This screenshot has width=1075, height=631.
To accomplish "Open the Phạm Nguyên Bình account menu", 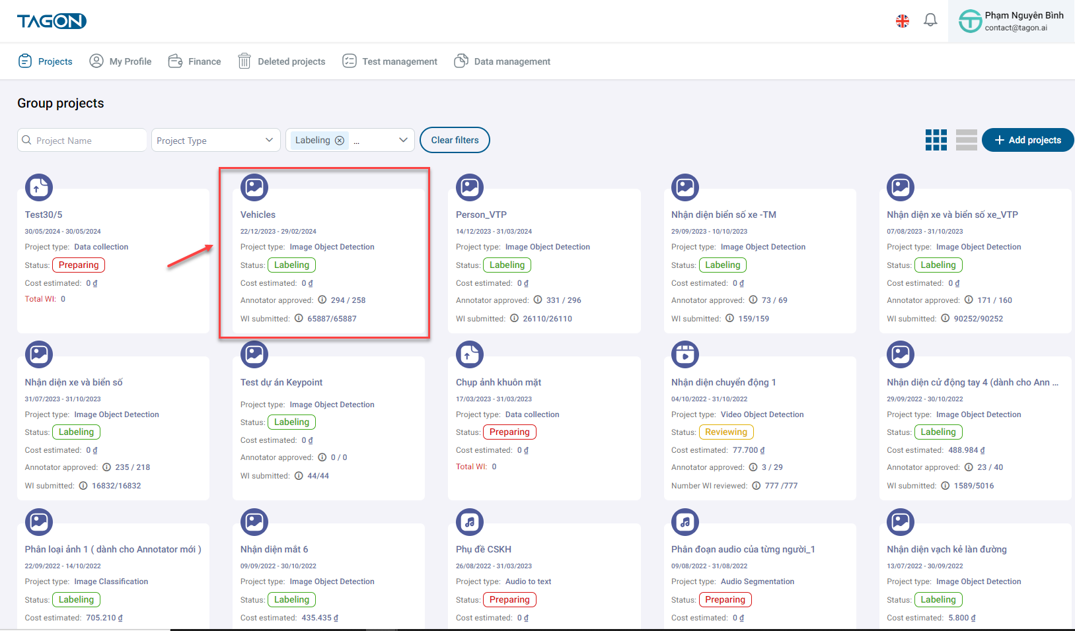I will [1011, 21].
